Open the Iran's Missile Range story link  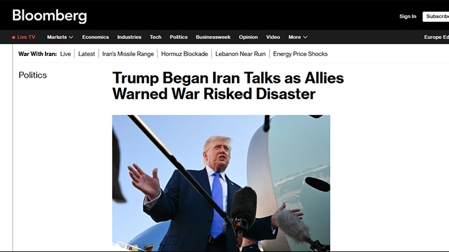pyautogui.click(x=128, y=54)
